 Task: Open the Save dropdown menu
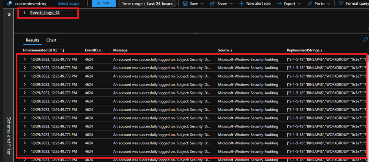tap(194, 4)
